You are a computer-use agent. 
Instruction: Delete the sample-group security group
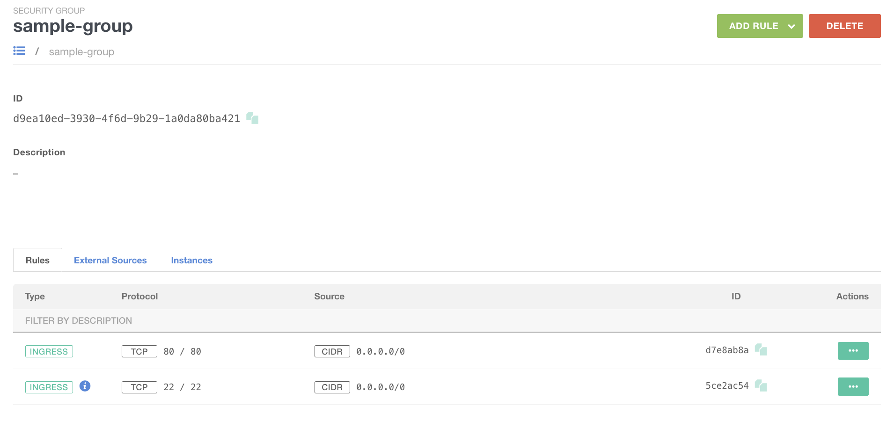pyautogui.click(x=844, y=26)
